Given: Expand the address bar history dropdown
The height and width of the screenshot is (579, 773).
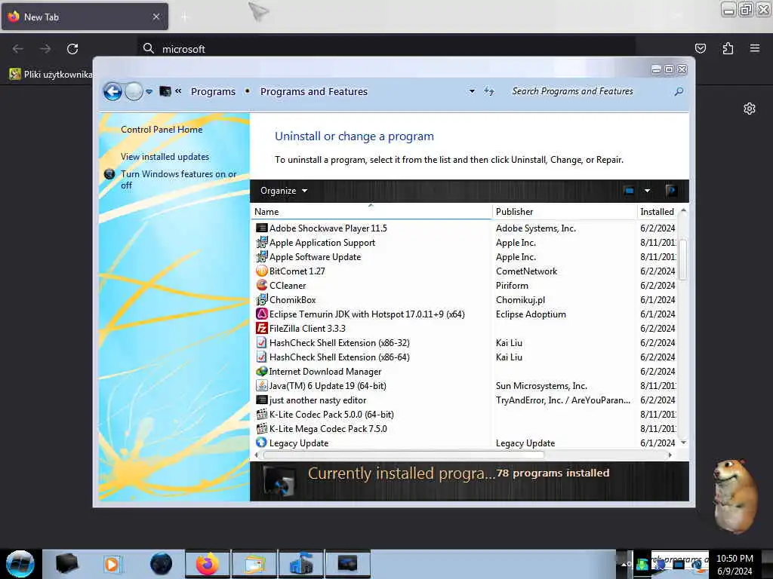Looking at the screenshot, I should pos(472,91).
